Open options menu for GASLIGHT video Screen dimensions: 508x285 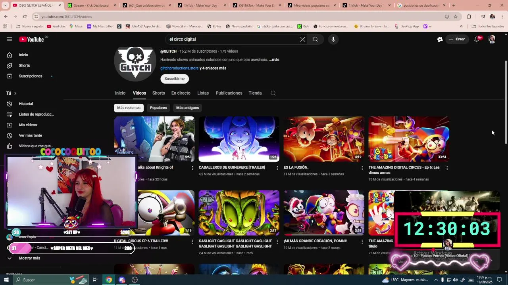[x=277, y=241]
